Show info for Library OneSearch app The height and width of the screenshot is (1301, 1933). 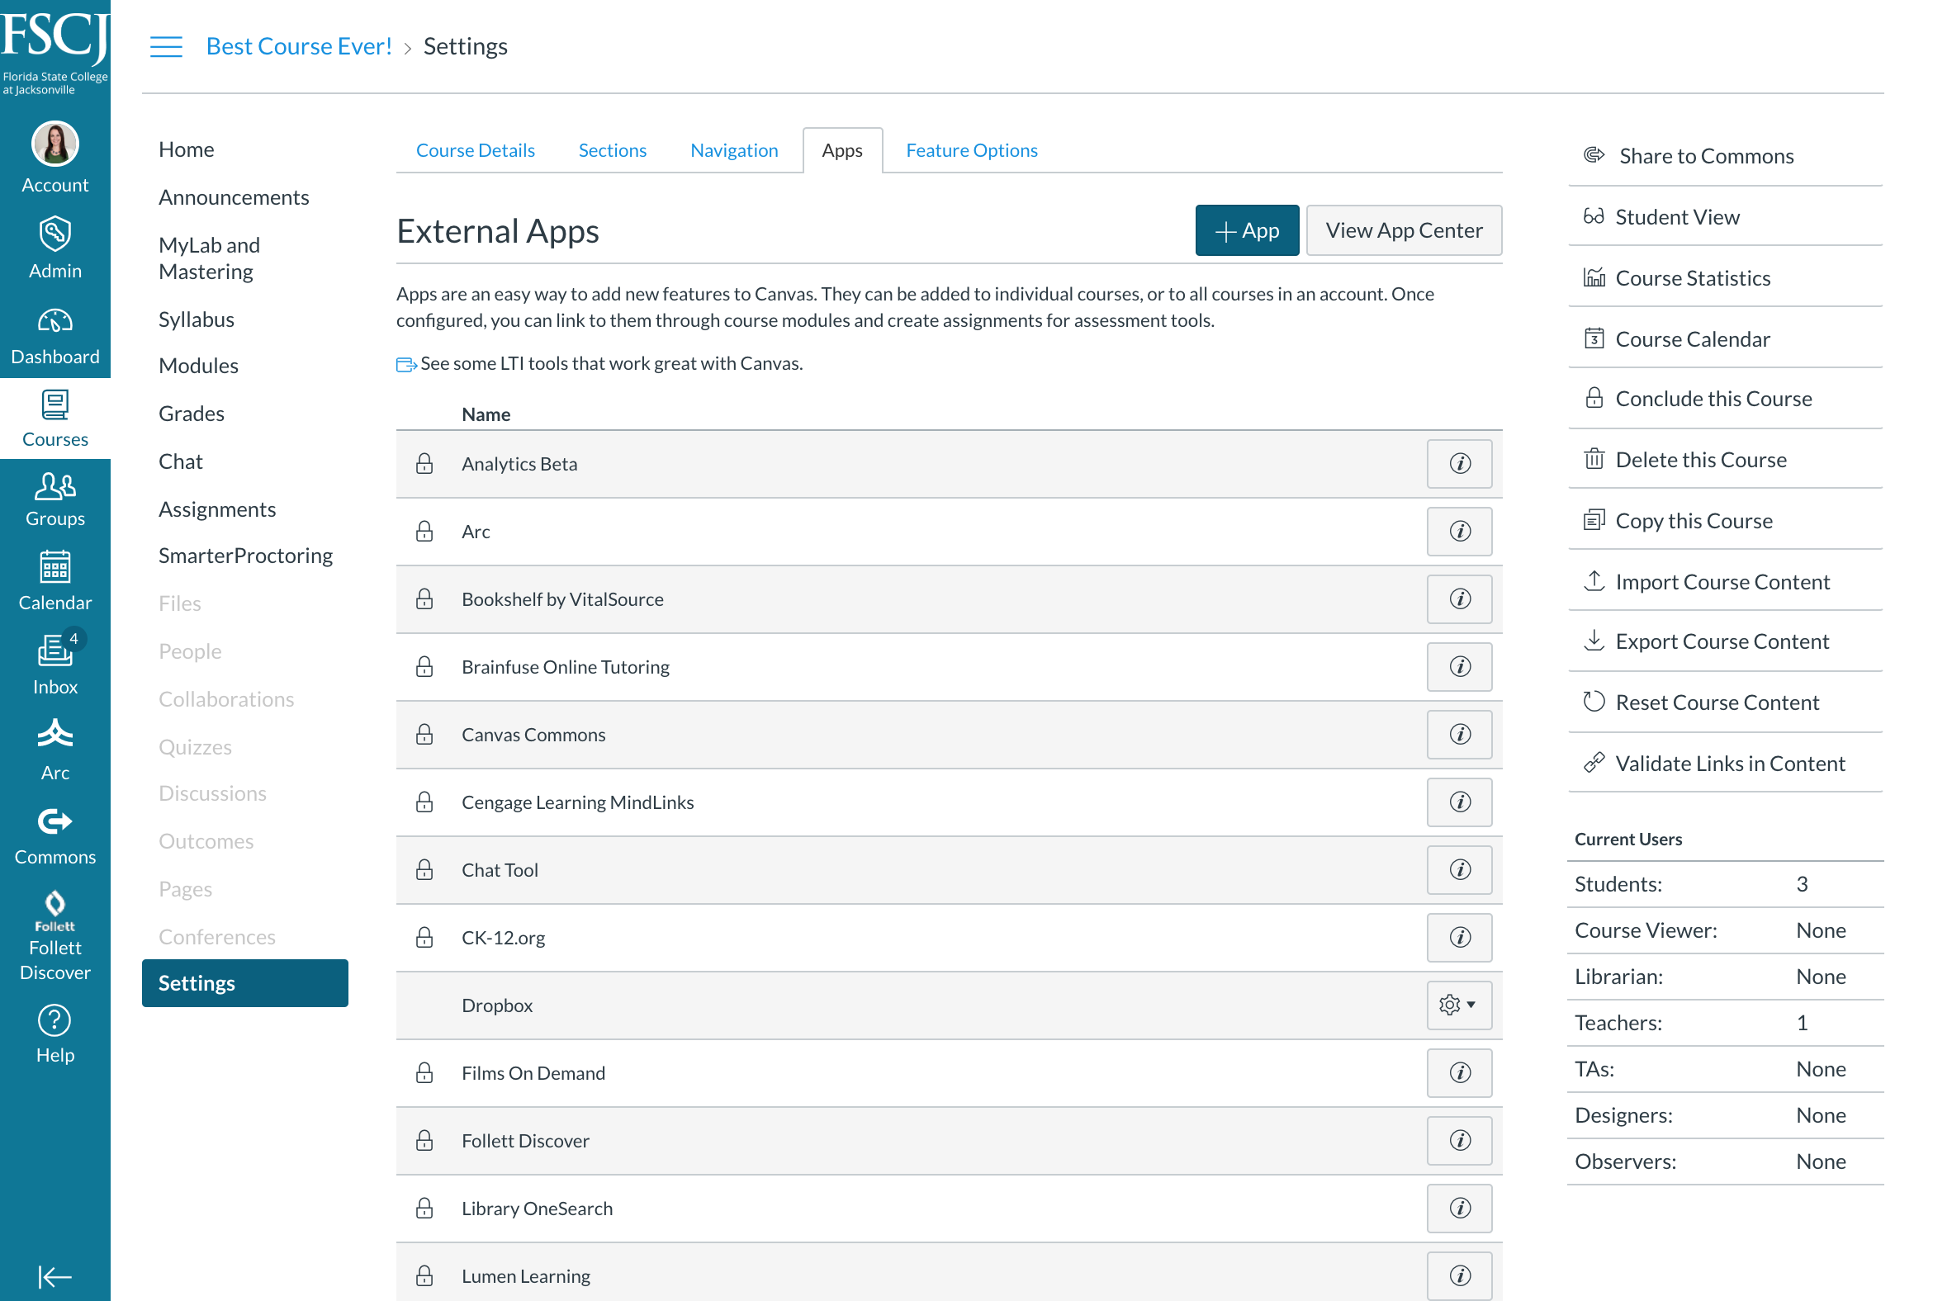1459,1208
